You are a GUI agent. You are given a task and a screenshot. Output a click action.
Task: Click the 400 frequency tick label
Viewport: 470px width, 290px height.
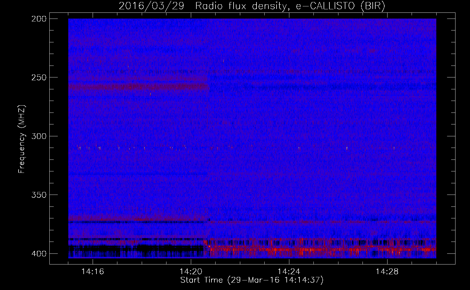[39, 253]
